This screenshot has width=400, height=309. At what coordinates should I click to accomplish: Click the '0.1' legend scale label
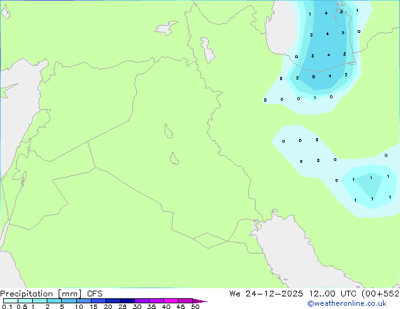(x=7, y=306)
